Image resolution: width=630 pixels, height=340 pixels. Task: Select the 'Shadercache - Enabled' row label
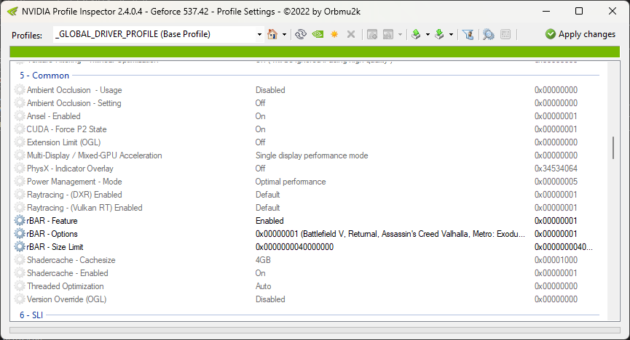(x=68, y=273)
